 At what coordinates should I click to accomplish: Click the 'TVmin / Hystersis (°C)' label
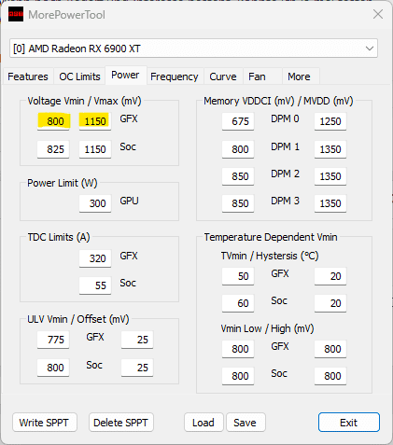click(x=270, y=256)
